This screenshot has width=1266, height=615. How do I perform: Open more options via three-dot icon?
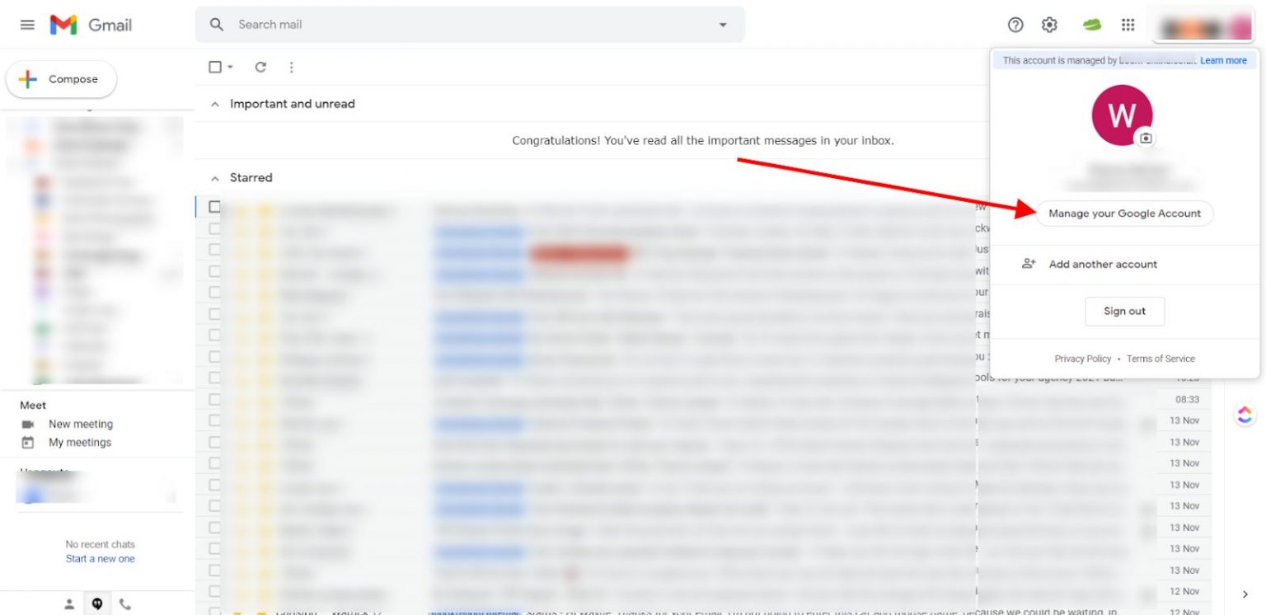[x=291, y=67]
